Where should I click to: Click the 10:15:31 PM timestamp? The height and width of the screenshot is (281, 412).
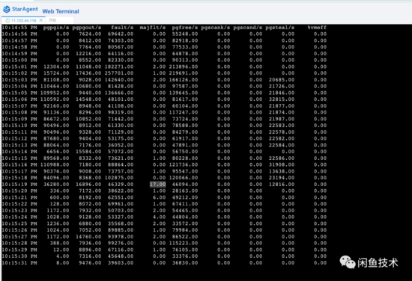[x=19, y=263]
